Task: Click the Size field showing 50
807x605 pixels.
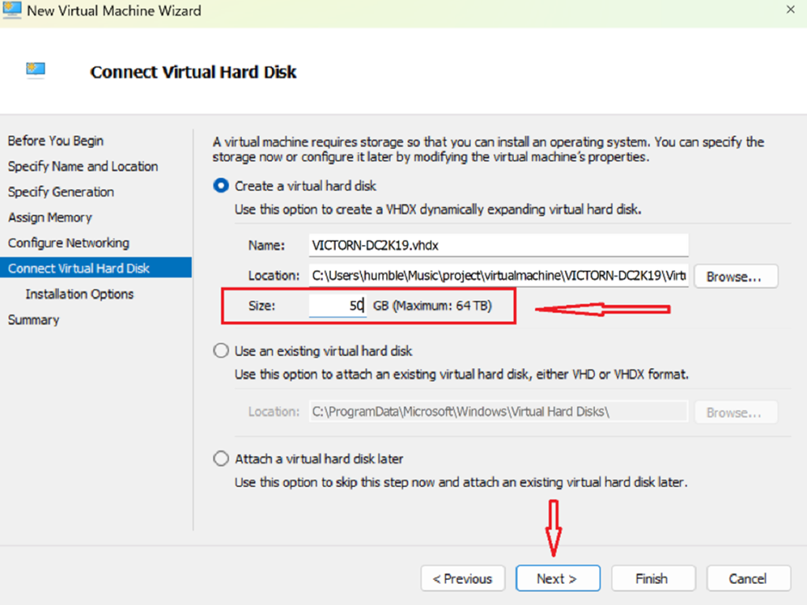Action: (x=337, y=306)
